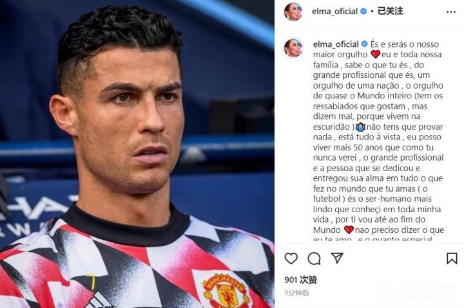Click the header elma_oficial profile avatar
464x308 pixels.
point(293,12)
